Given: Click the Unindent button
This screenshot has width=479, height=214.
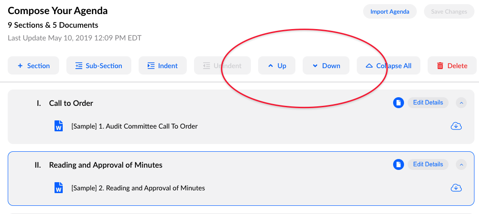Looking at the screenshot, I should (222, 65).
